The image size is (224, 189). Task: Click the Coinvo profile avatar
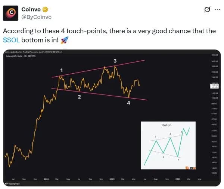click(x=11, y=13)
